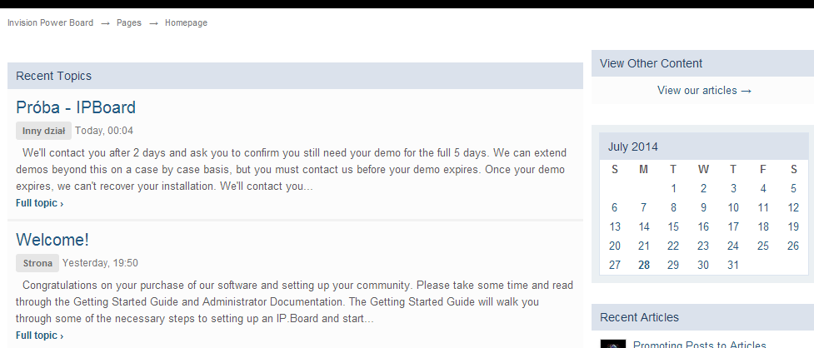Choose day 31 in the calendar

point(733,265)
